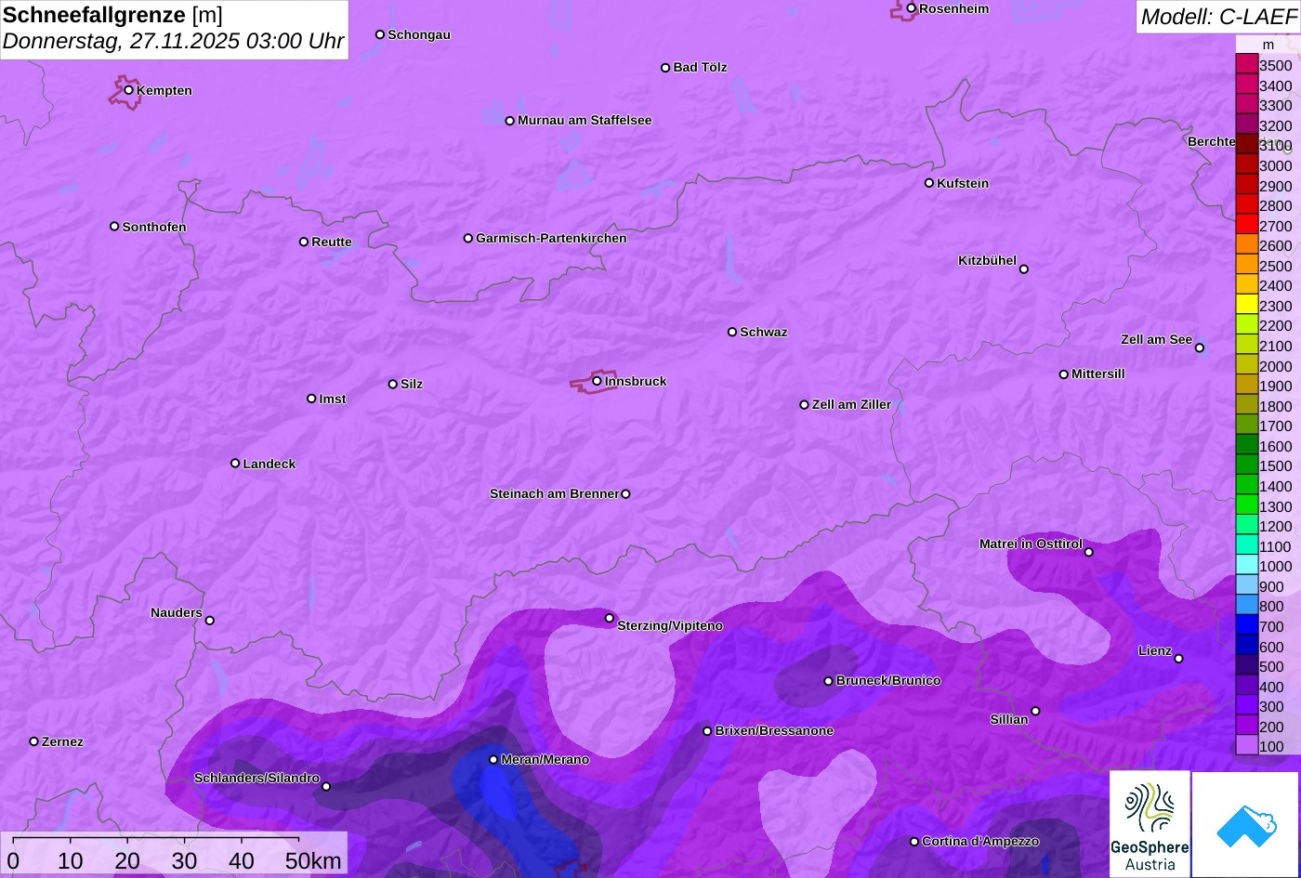
Task: Click the Zell am See marker dot
Action: (x=1200, y=348)
